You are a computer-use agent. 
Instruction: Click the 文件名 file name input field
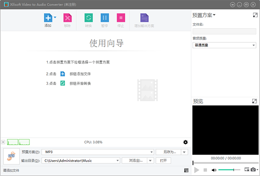click(x=224, y=31)
